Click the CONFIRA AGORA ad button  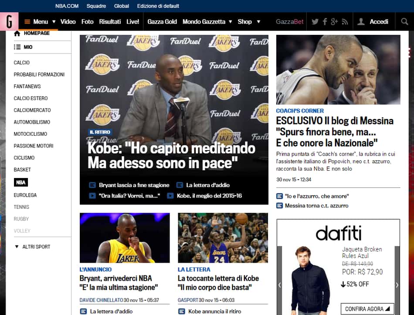[367, 308]
